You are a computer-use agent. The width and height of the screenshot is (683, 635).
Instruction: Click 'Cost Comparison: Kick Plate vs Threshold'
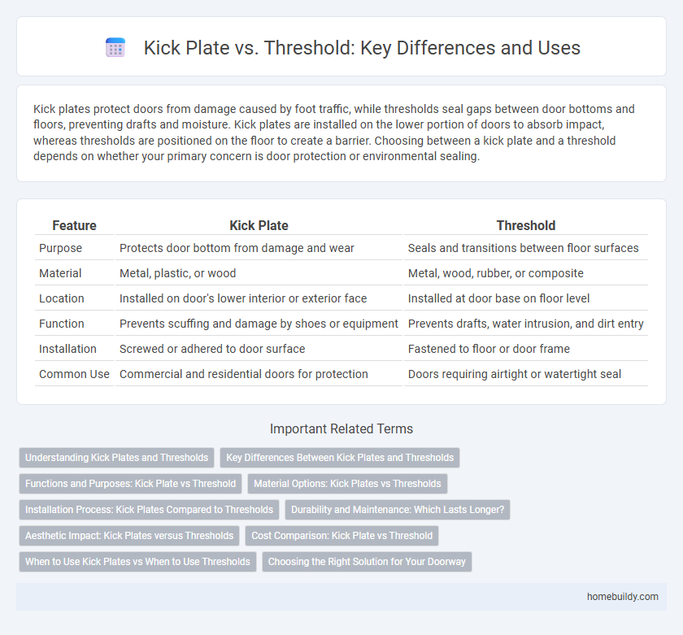tap(342, 536)
